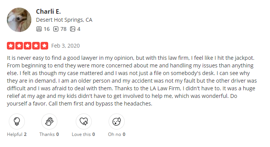The width and height of the screenshot is (270, 147).
Task: Click the third rating star
Action: pos(28,46)
